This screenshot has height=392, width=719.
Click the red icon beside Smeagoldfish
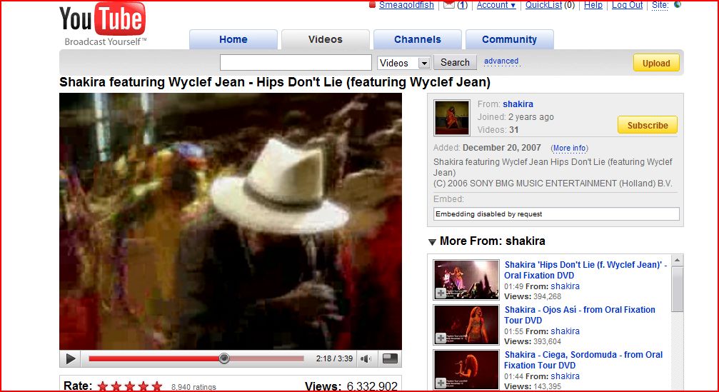coord(372,5)
